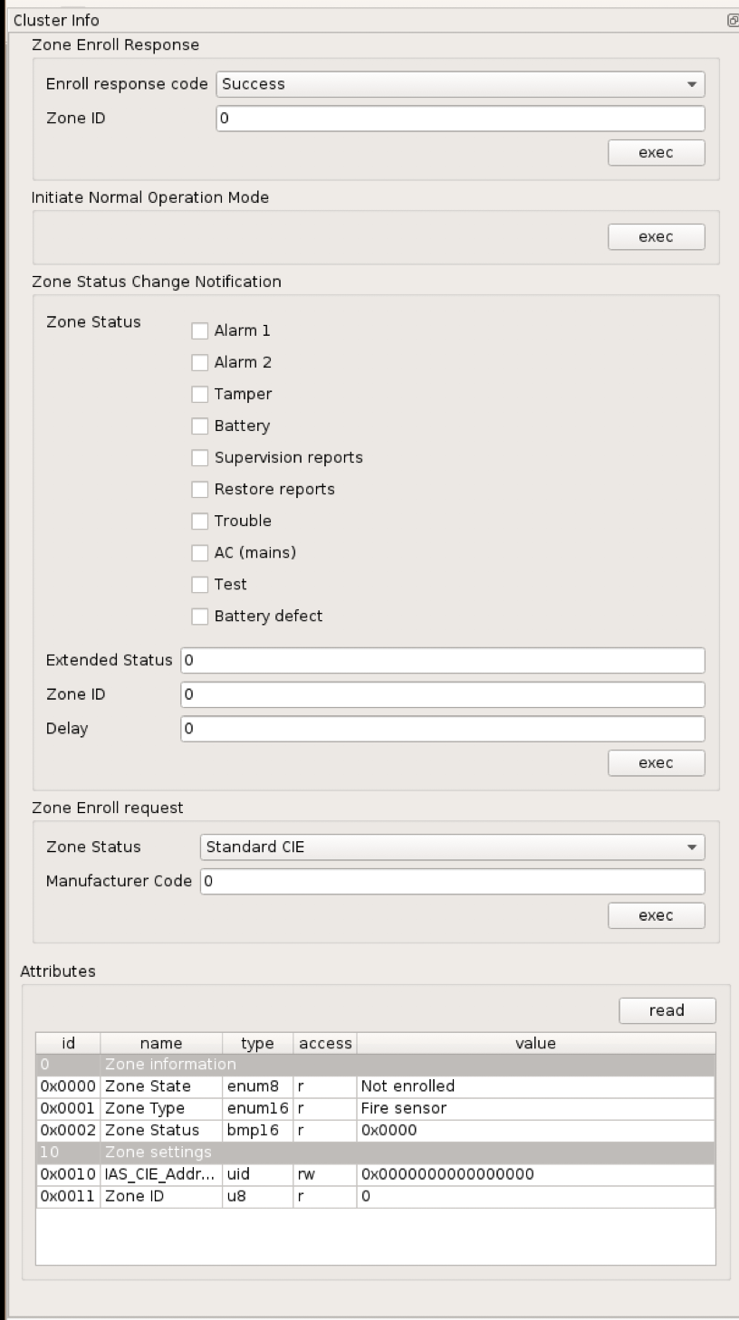
Task: Check the Battery defect checkbox
Action: click(x=199, y=616)
